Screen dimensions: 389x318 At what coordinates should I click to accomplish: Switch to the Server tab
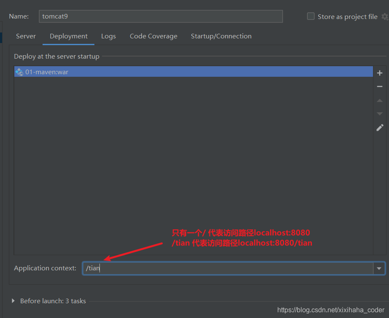26,36
